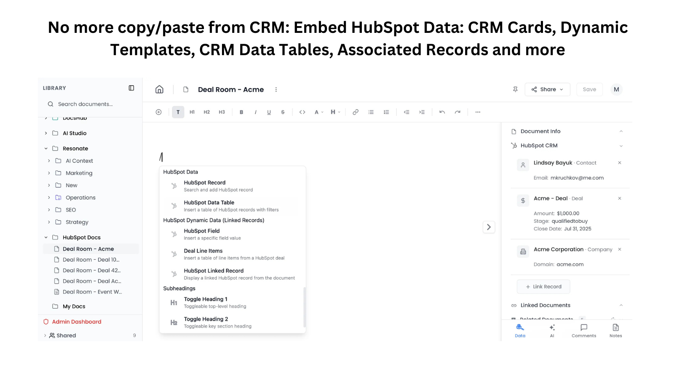Toggle bold formatting in the toolbar

click(x=241, y=112)
